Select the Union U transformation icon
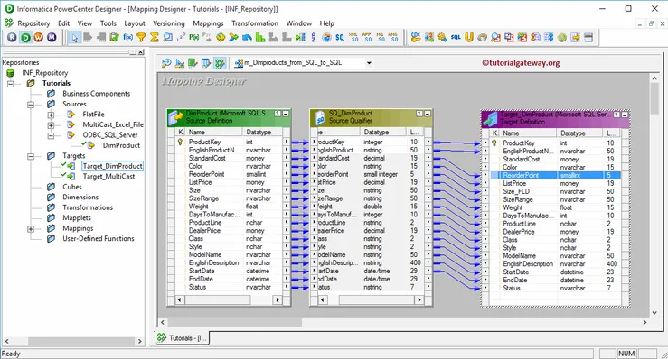Image resolution: width=668 pixels, height=359 pixels. [x=469, y=37]
